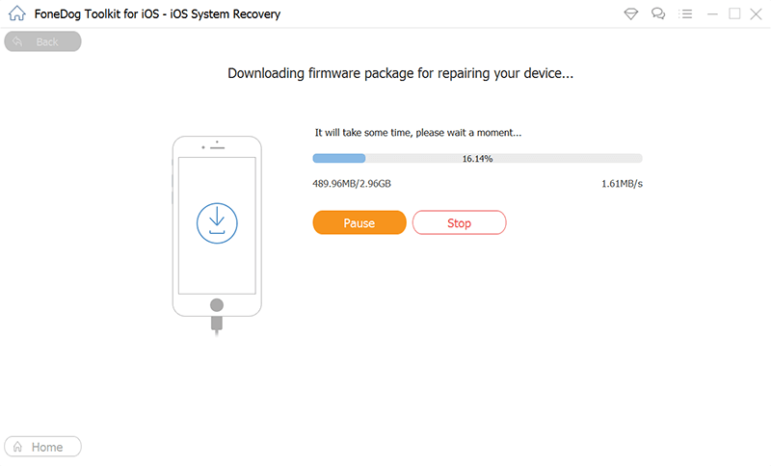Screen dimensions: 771x466
Task: Click the phone's round home button graphic
Action: [x=217, y=305]
